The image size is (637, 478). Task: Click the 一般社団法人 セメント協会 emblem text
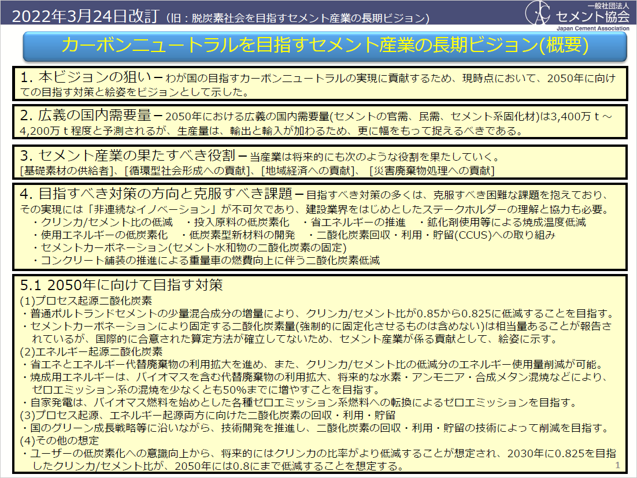(592, 13)
